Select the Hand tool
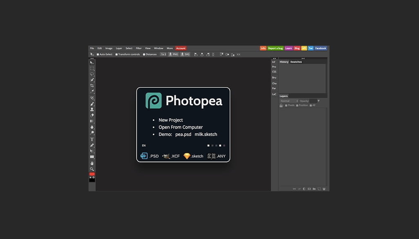The width and height of the screenshot is (419, 239). pos(92,163)
